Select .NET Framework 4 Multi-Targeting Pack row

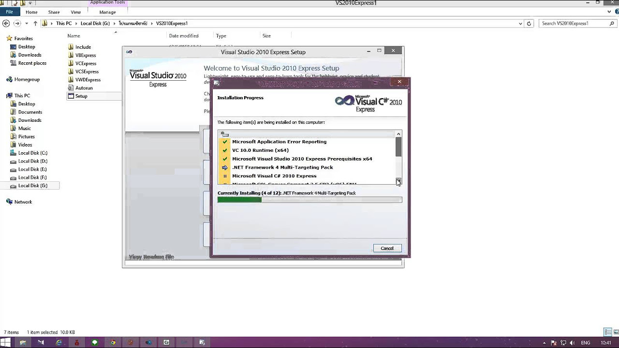point(307,167)
